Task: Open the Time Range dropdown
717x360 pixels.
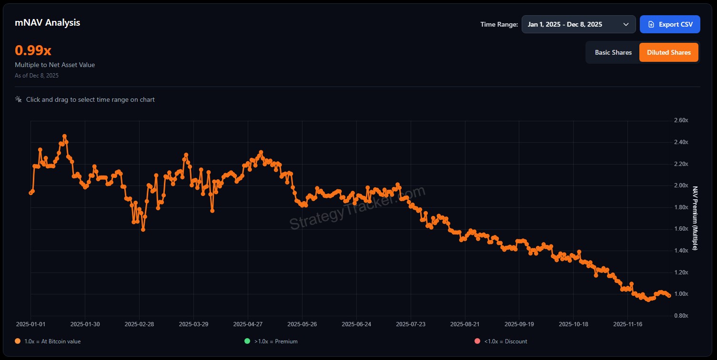Action: coord(578,24)
